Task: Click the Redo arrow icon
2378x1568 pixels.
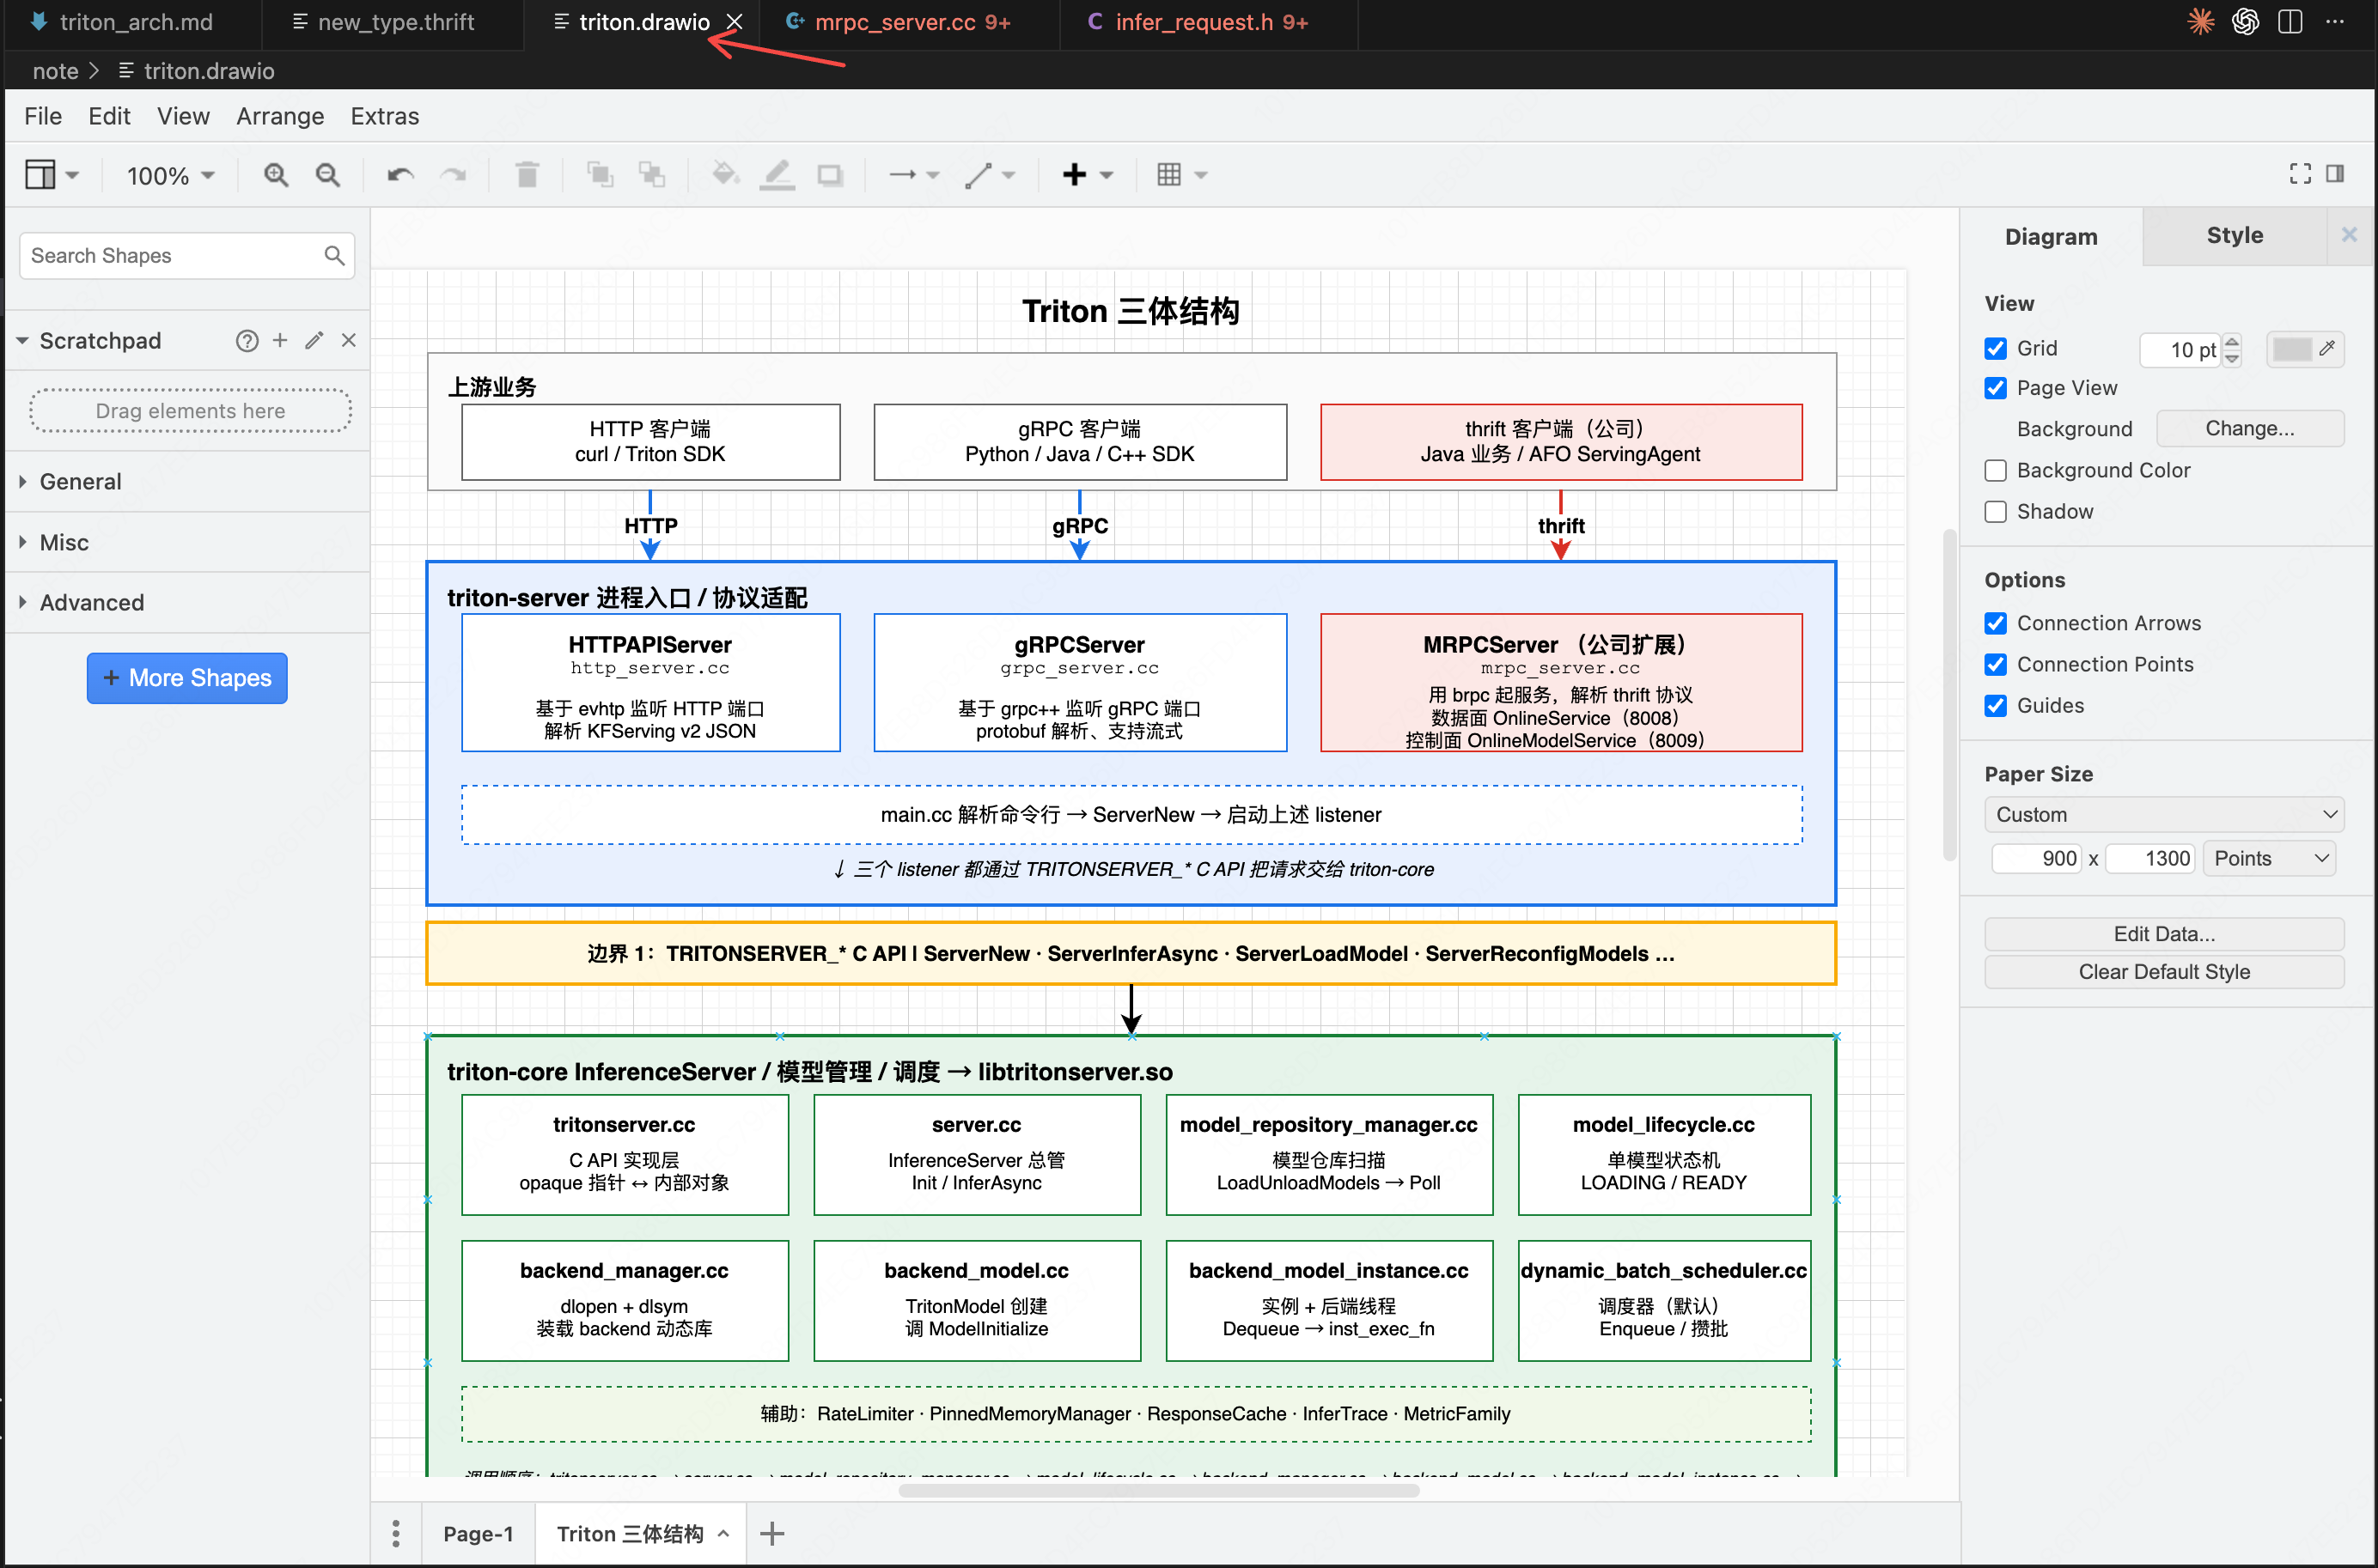Action: point(454,175)
